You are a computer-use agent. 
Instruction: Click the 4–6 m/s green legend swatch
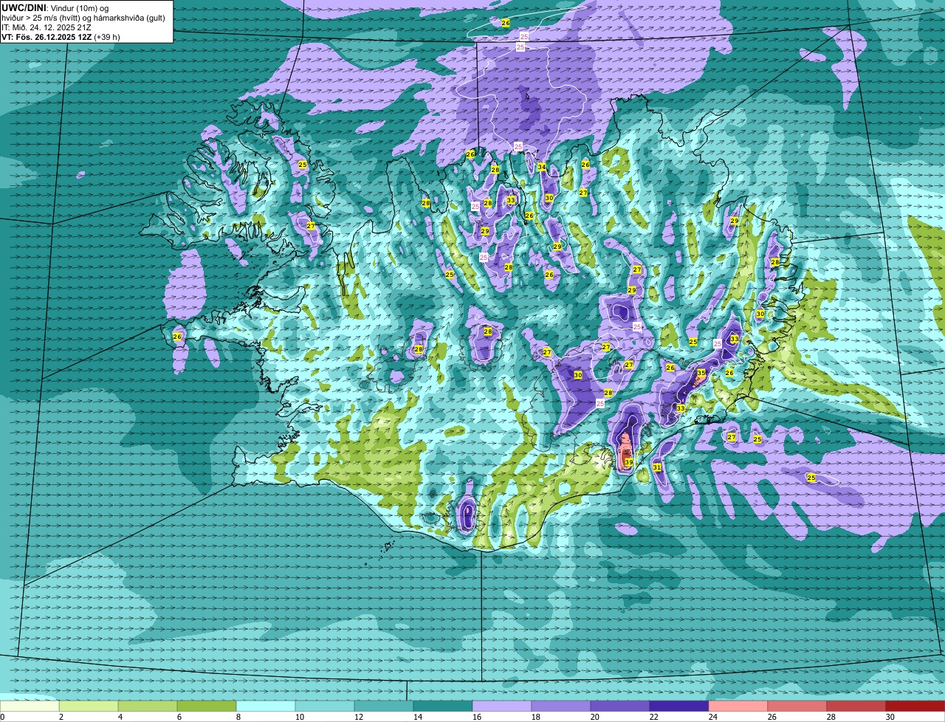[x=148, y=706]
